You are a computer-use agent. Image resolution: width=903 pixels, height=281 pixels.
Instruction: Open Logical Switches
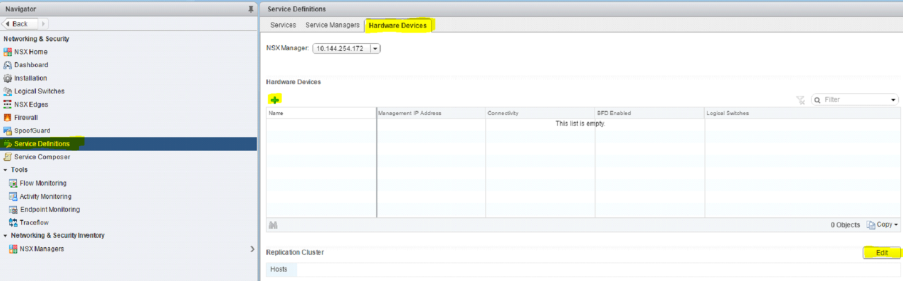click(39, 92)
